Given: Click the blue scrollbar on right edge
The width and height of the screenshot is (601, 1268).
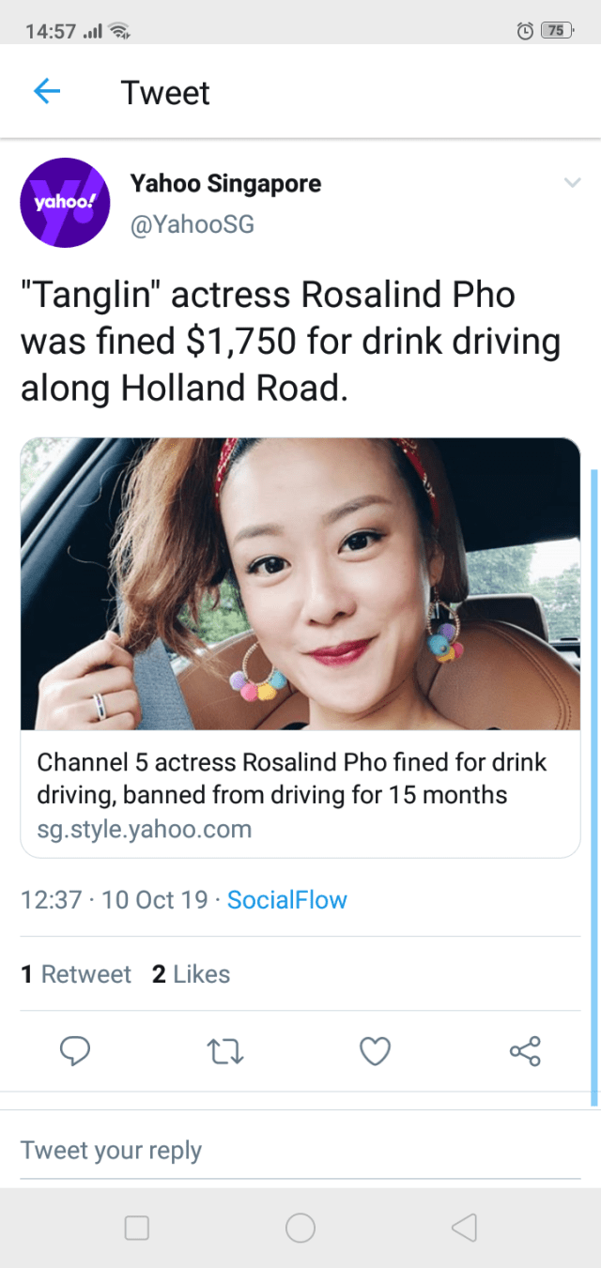Looking at the screenshot, I should click(x=593, y=788).
